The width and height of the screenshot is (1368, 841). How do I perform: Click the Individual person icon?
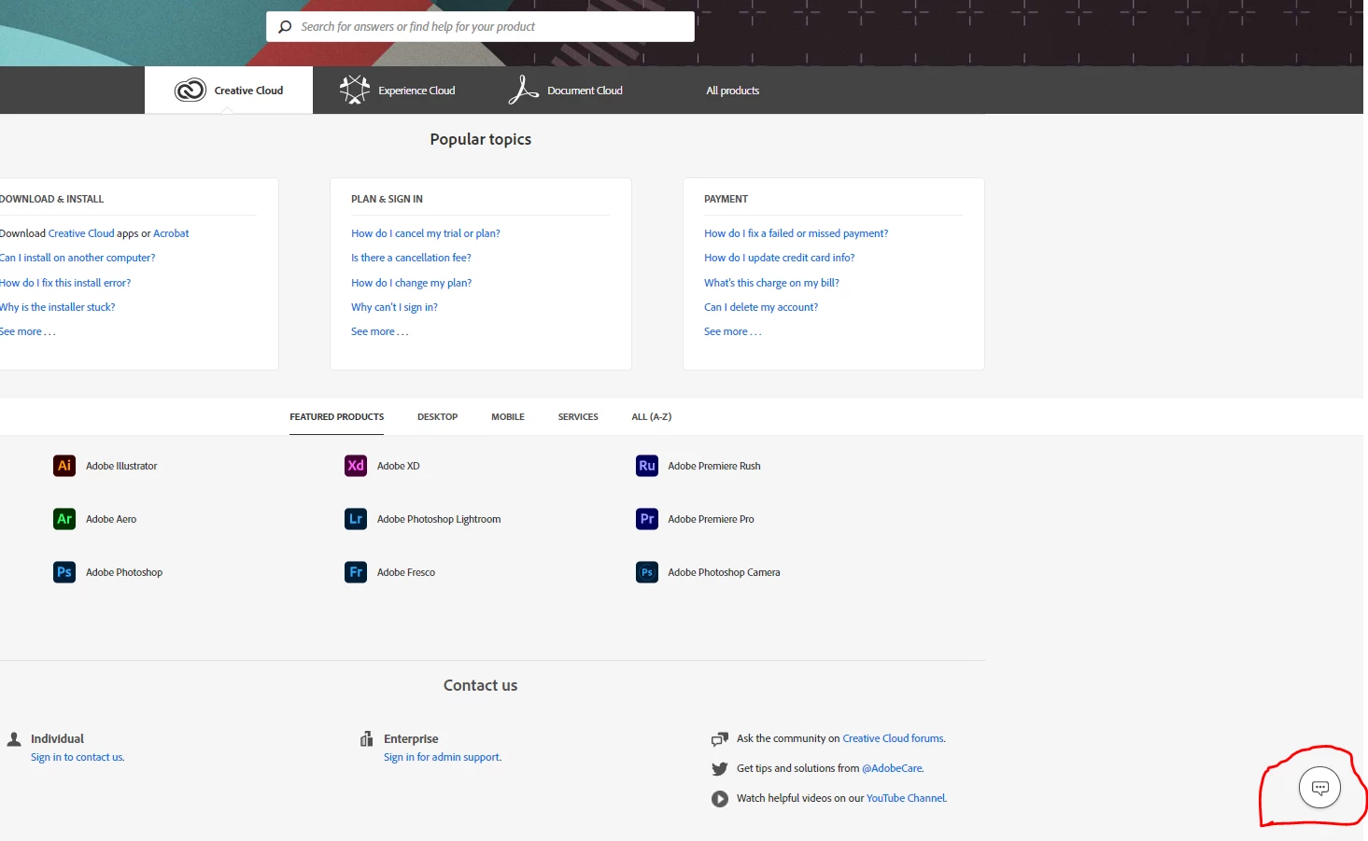coord(14,739)
